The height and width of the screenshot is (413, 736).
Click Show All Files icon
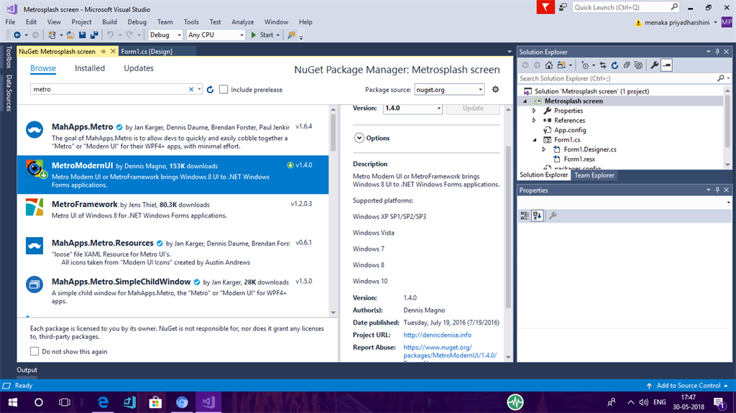point(638,65)
